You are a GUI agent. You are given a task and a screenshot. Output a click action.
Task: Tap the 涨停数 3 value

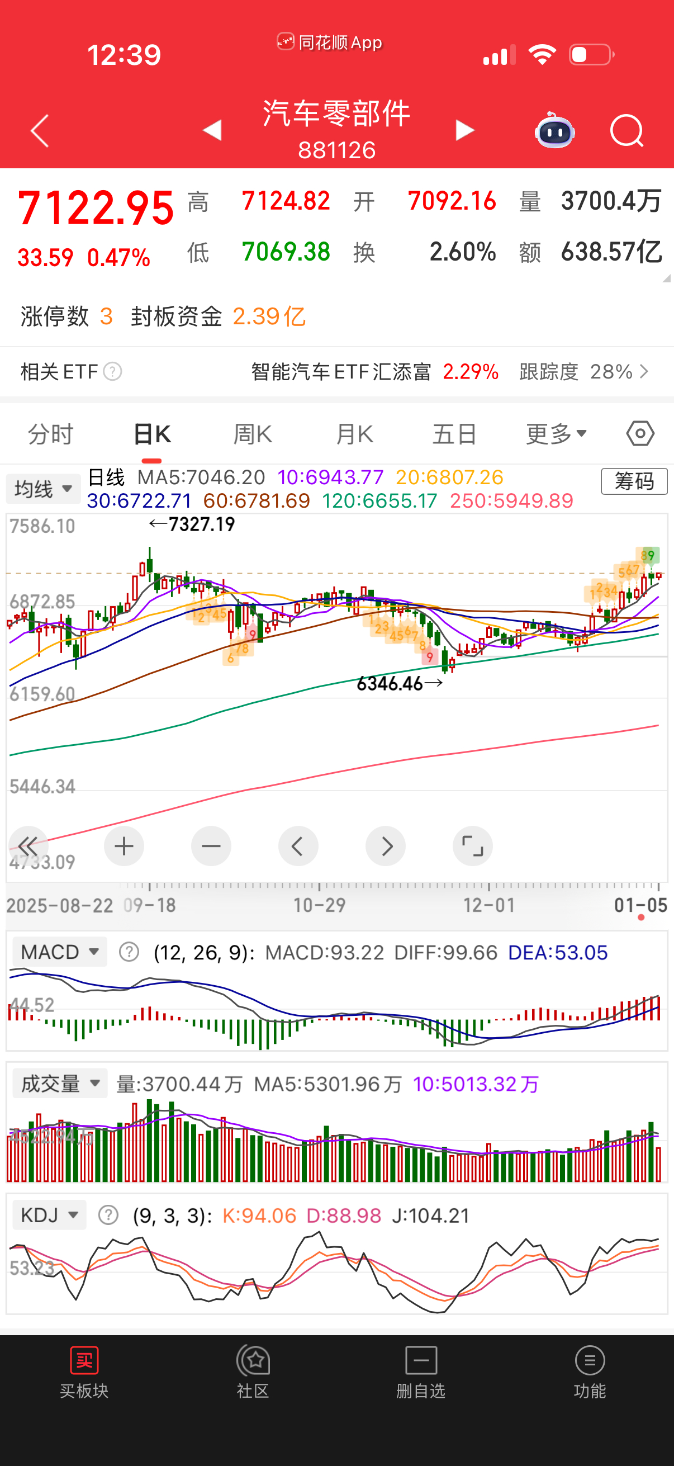point(106,316)
